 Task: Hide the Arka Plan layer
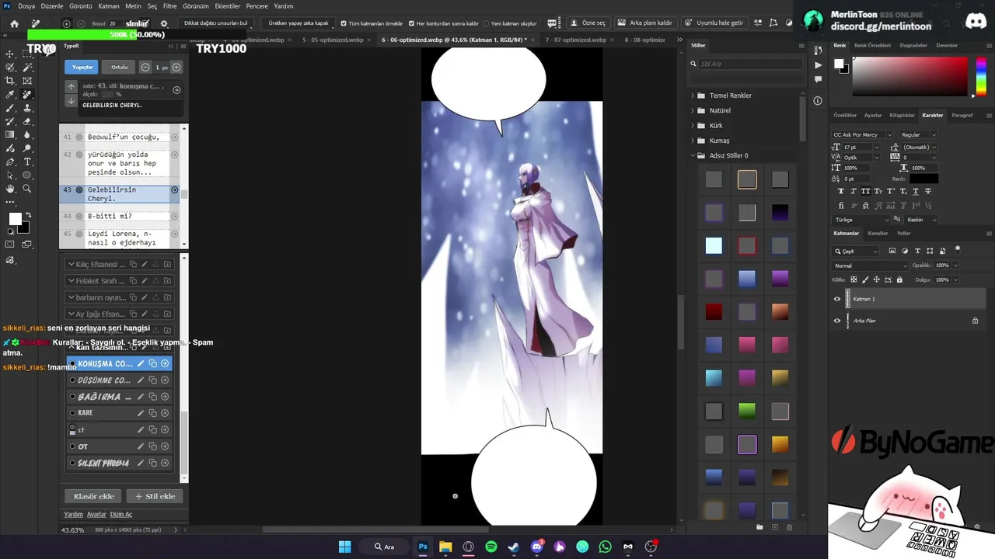coord(837,321)
